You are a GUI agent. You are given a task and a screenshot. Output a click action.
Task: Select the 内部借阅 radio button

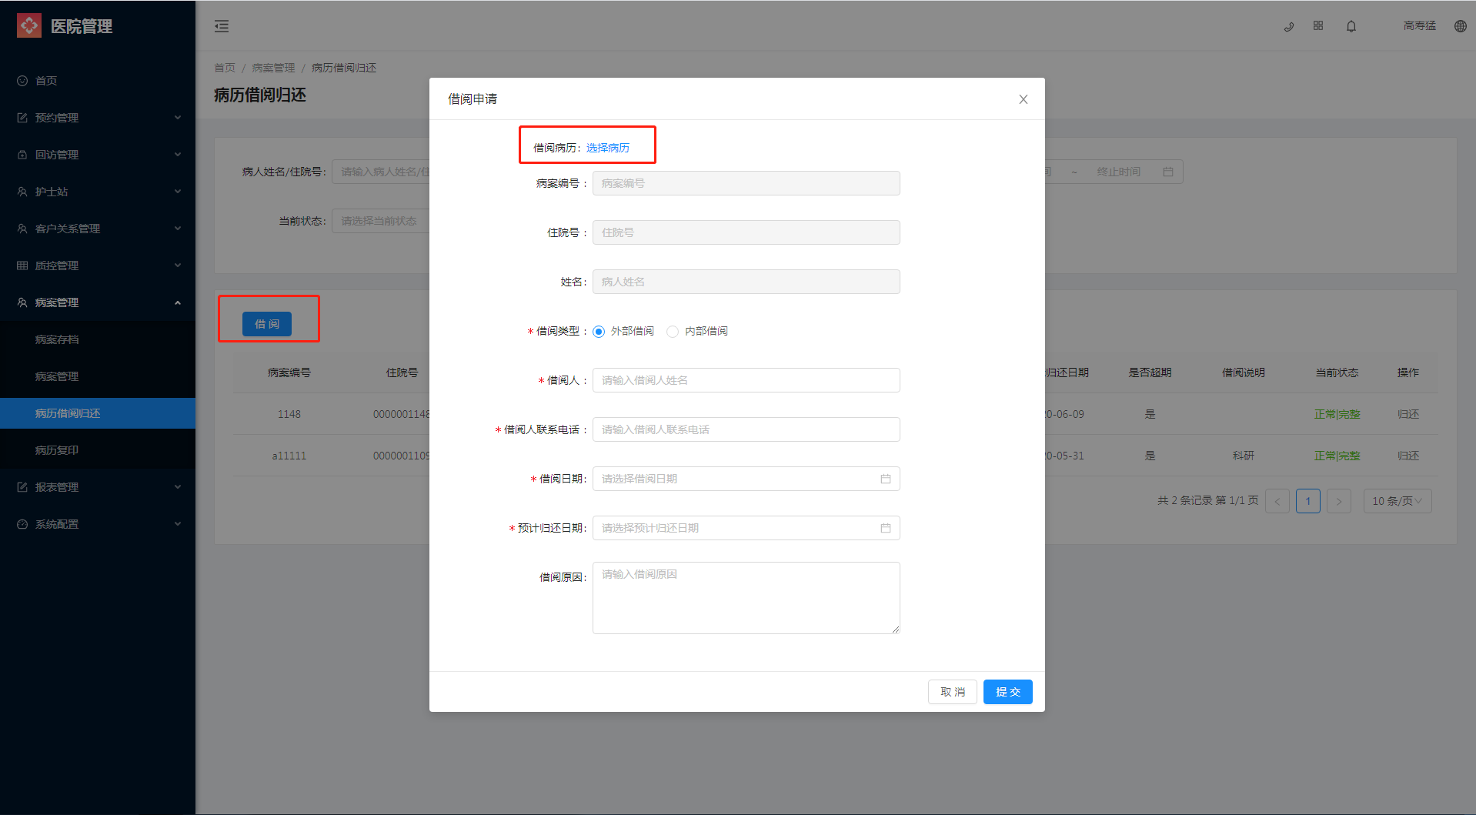coord(673,332)
